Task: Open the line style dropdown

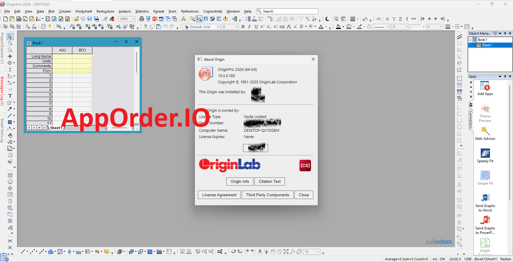Action: [x=388, y=27]
